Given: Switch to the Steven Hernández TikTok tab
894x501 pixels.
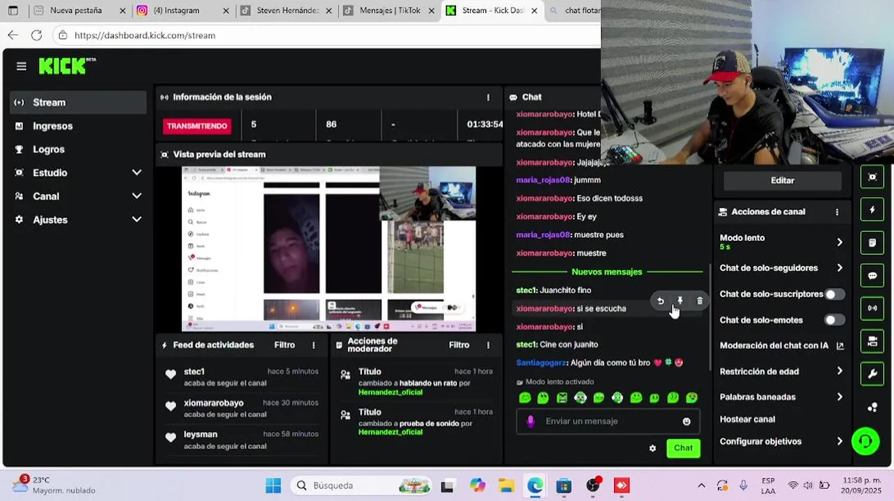Looking at the screenshot, I should click(x=287, y=10).
